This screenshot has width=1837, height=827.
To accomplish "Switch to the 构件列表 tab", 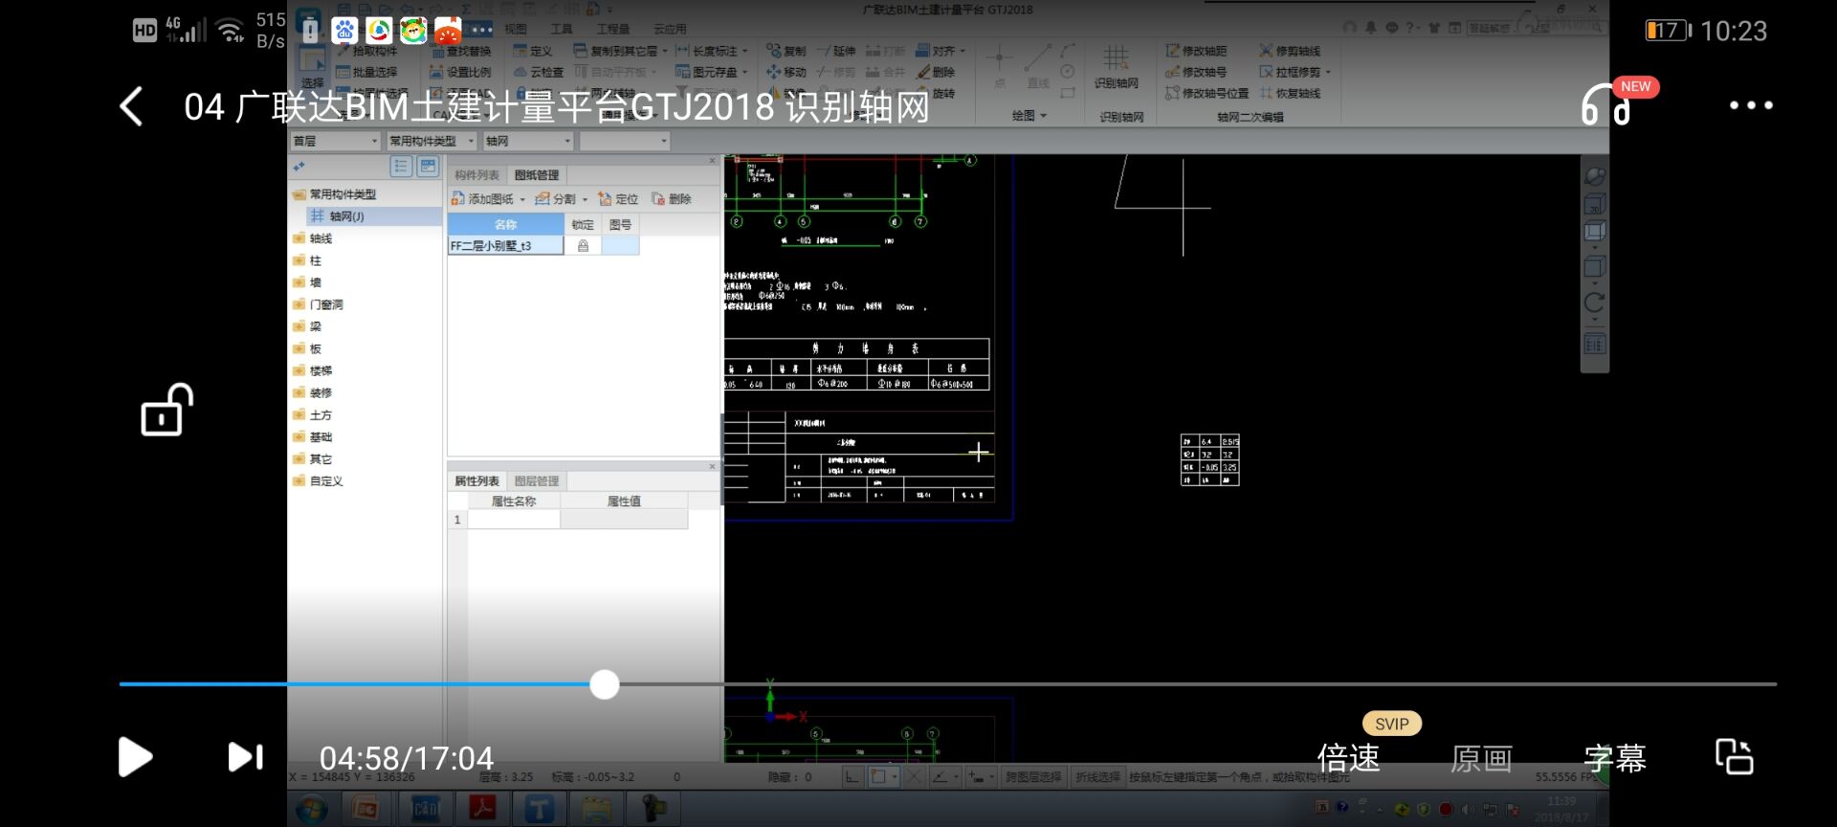I will click(476, 175).
